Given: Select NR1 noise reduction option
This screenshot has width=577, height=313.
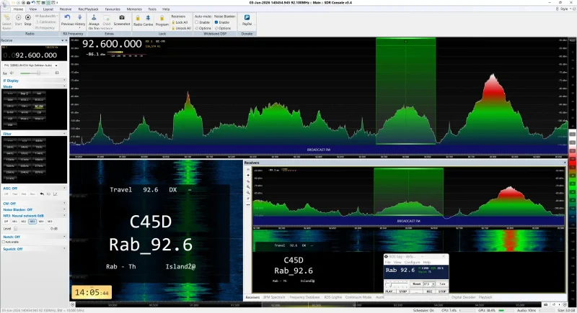Looking at the screenshot, I should (x=14, y=222).
